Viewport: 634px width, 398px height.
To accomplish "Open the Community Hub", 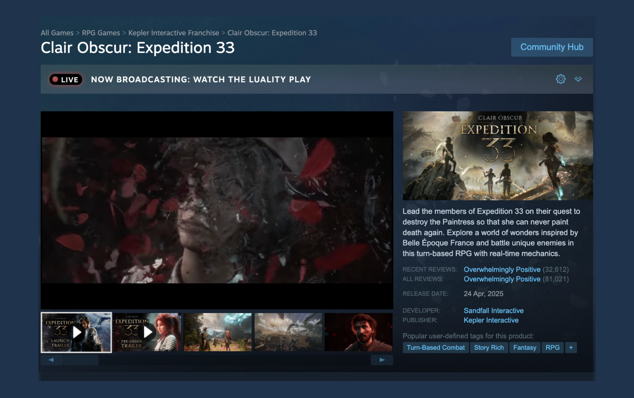I will pyautogui.click(x=552, y=47).
